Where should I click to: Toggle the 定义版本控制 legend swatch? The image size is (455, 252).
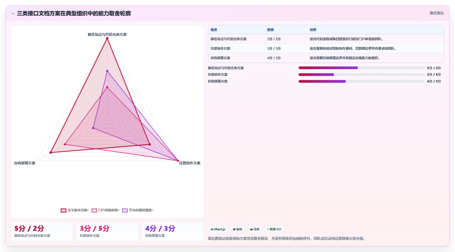63,210
